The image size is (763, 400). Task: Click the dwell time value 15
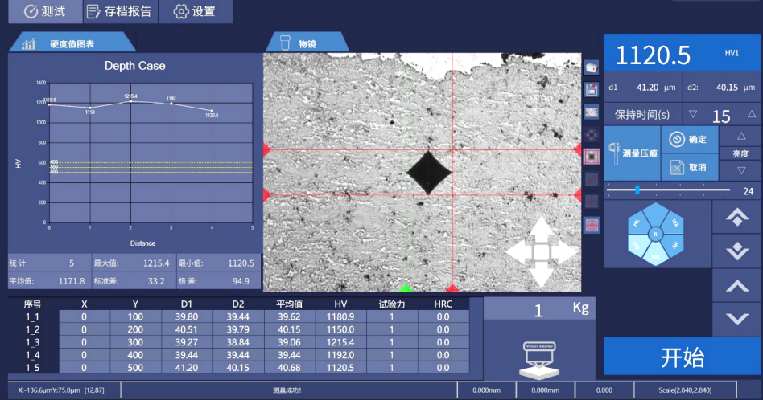click(x=721, y=116)
